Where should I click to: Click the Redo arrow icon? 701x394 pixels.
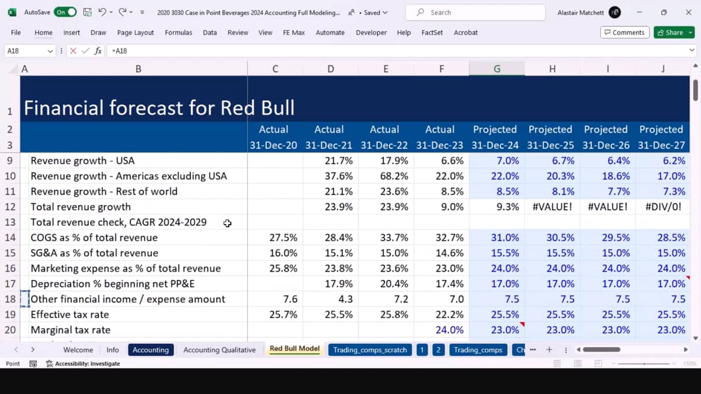[x=122, y=12]
